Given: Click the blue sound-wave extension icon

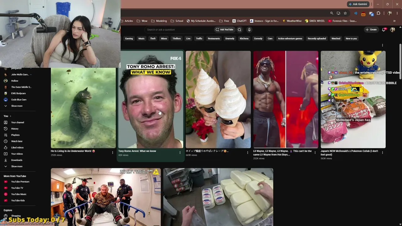Looking at the screenshot, I should point(356,13).
